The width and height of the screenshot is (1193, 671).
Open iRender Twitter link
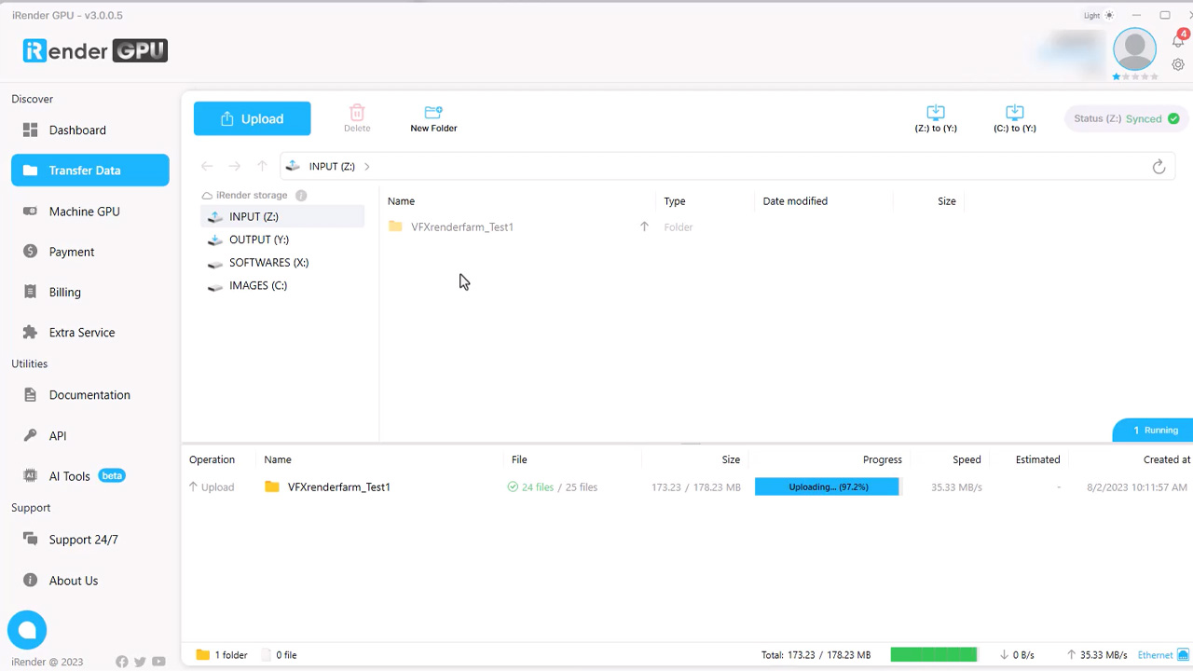coord(140,662)
